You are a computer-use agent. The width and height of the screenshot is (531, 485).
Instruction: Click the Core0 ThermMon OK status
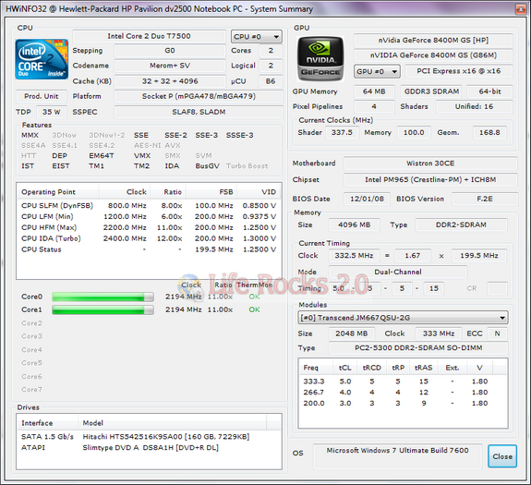tap(254, 297)
